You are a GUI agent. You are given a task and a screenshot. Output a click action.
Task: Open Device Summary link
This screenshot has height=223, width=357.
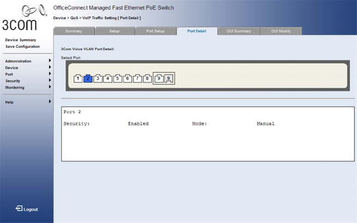point(21,40)
